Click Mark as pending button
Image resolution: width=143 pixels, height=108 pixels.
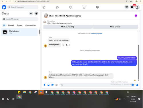point(67,27)
